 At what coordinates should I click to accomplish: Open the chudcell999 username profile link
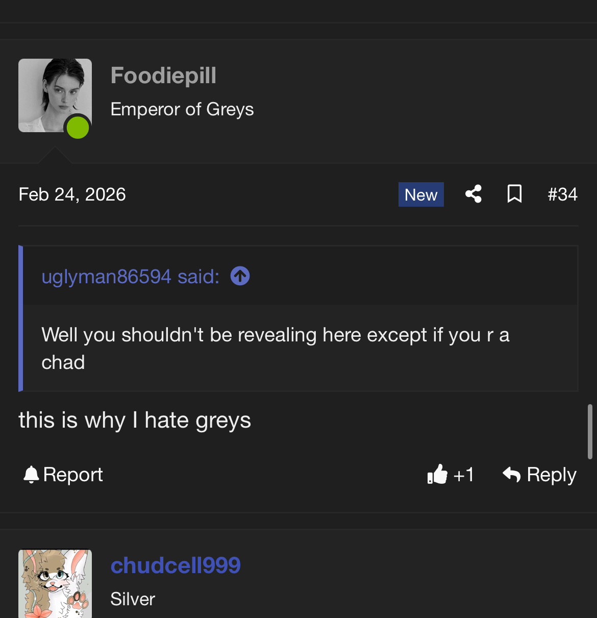[176, 565]
